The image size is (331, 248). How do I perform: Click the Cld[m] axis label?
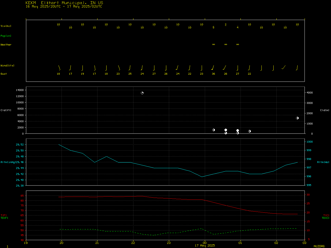[325, 110]
